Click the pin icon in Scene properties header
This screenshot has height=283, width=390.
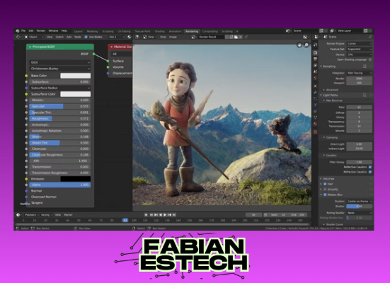tap(370, 37)
